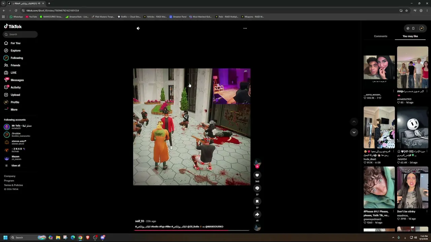This screenshot has width=431, height=242.
Task: Expand the Program footer section
Action: tap(9, 181)
